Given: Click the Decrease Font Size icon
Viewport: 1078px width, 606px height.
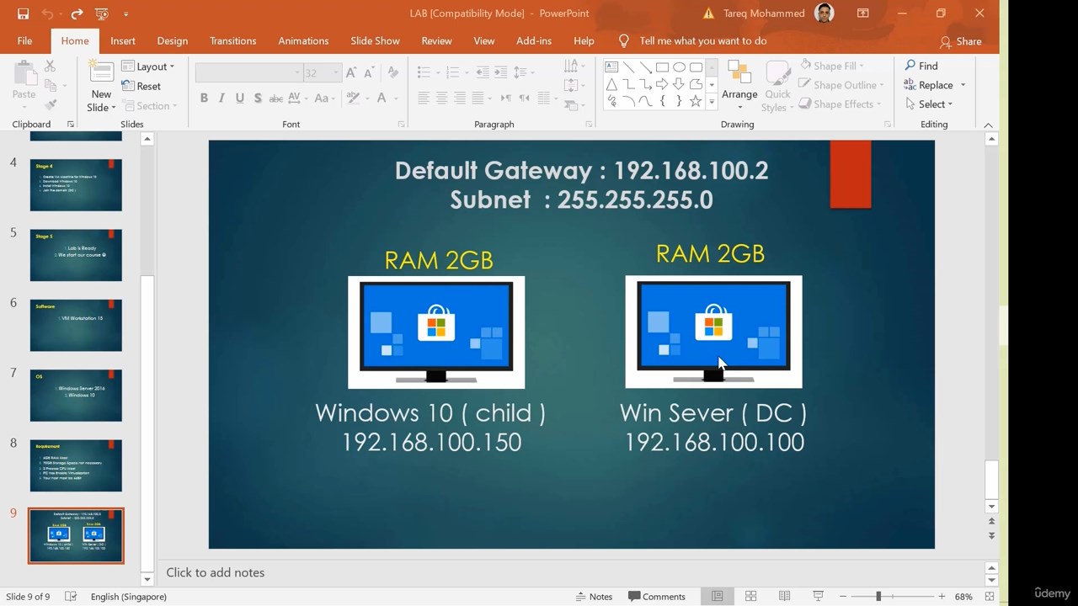Looking at the screenshot, I should [x=371, y=72].
